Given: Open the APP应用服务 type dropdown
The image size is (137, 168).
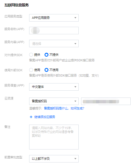Looking at the screenshot, I should pos(54,18).
